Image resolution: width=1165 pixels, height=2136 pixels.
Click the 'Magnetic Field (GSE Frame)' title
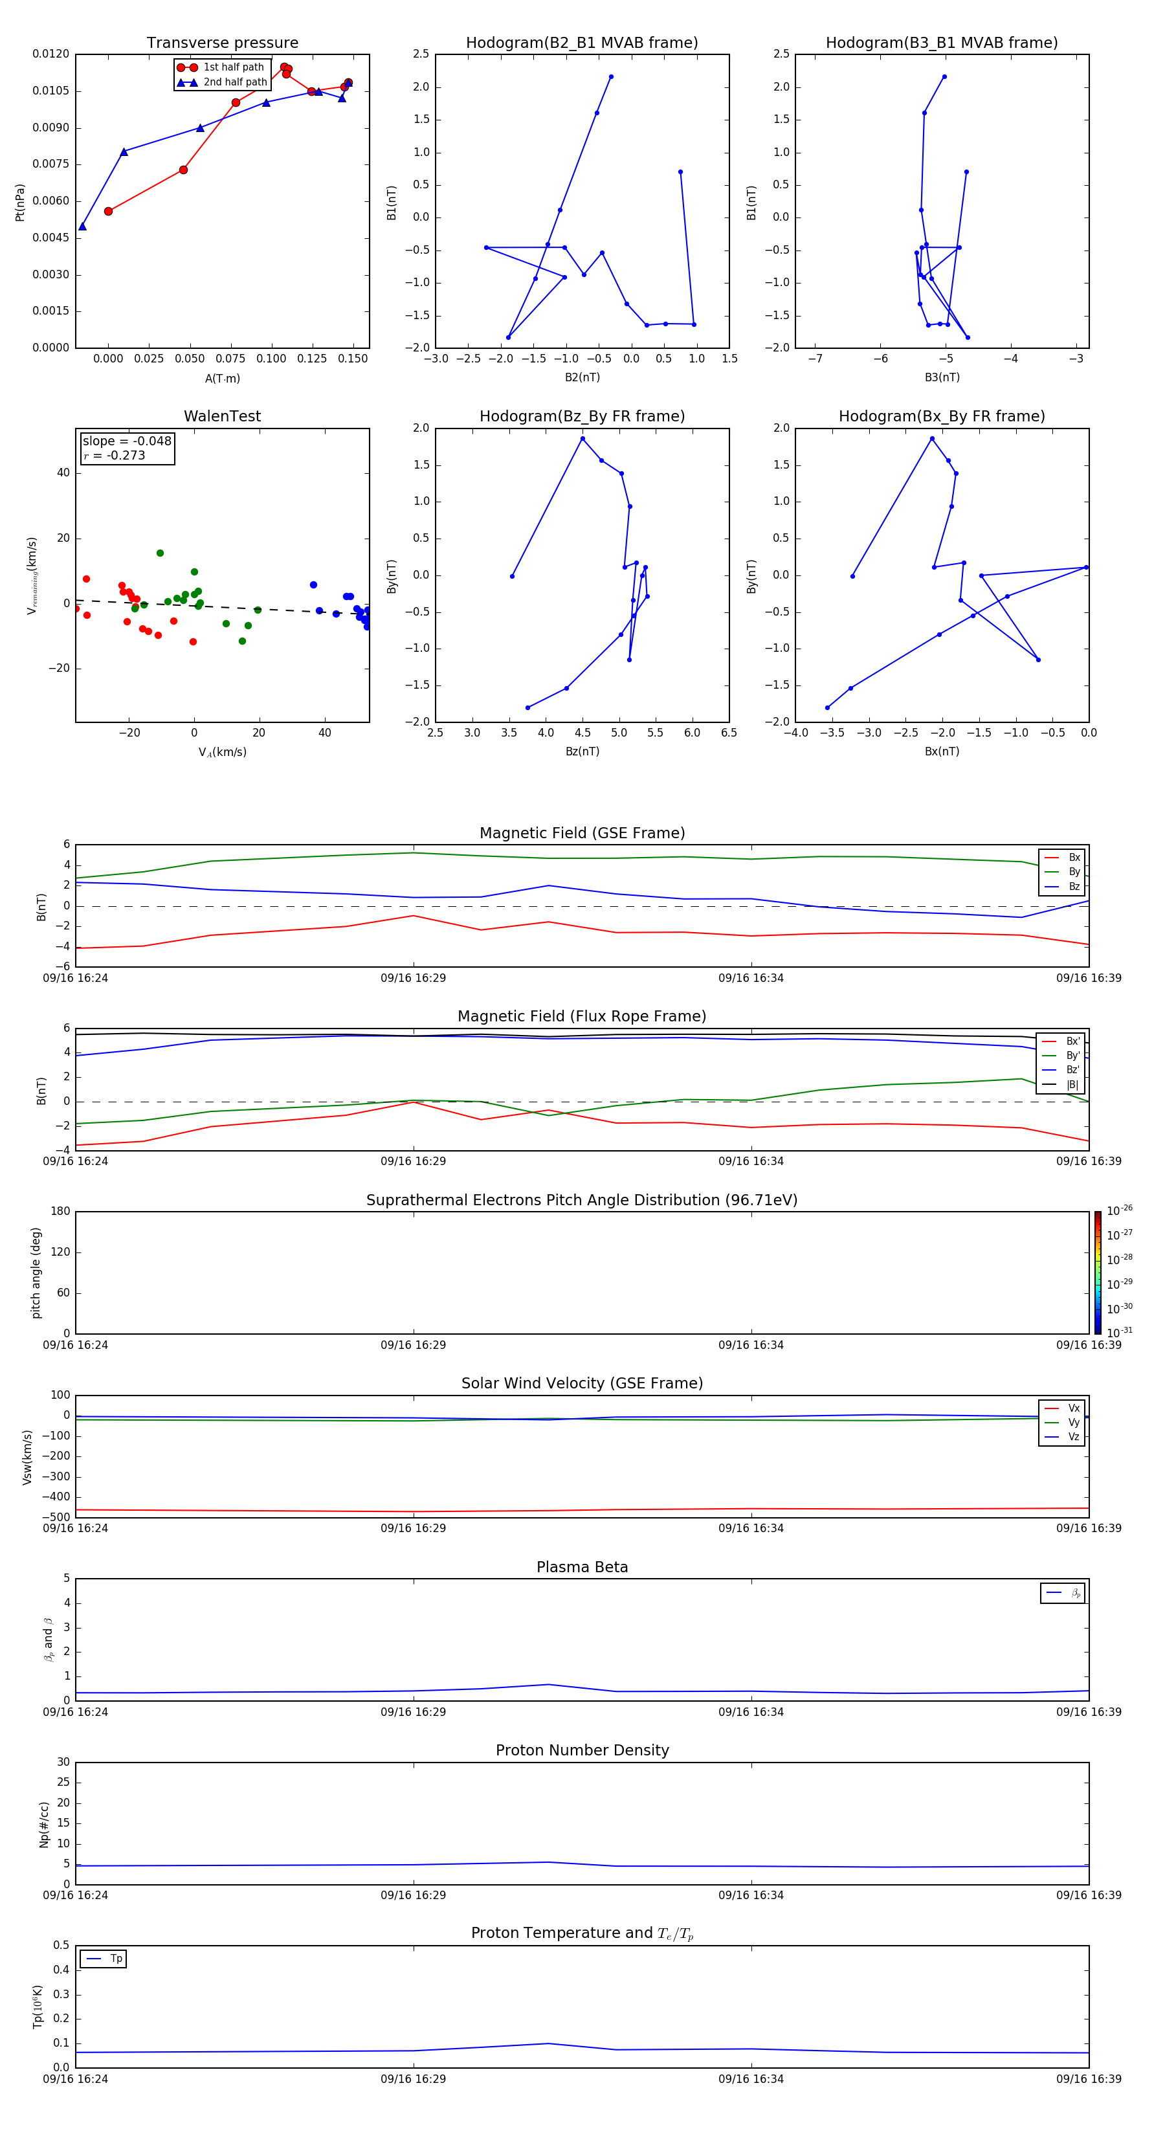(582, 833)
